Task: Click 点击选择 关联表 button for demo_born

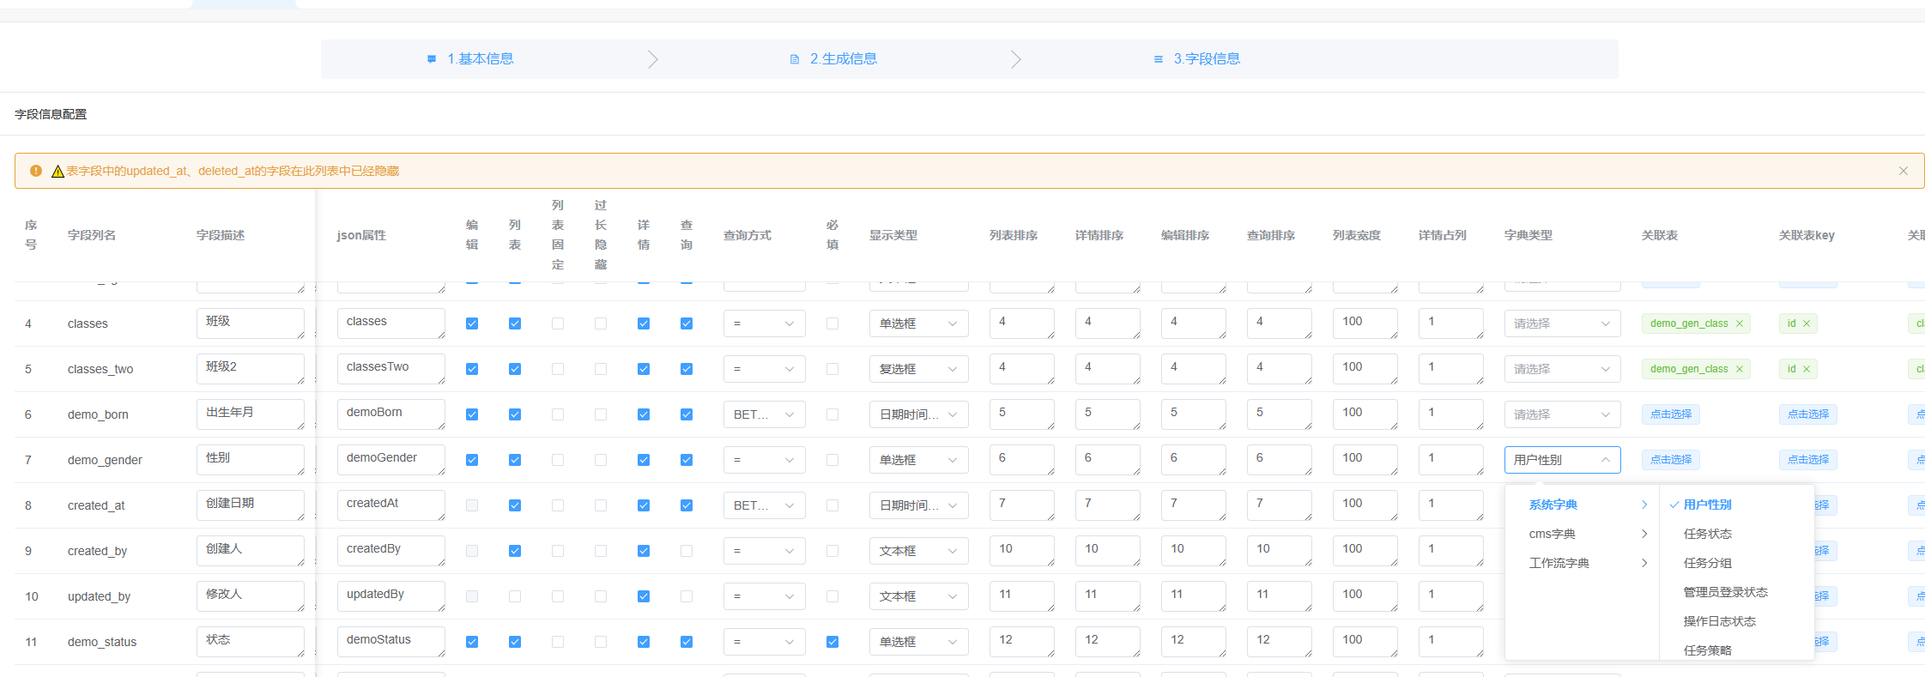Action: click(x=1671, y=414)
